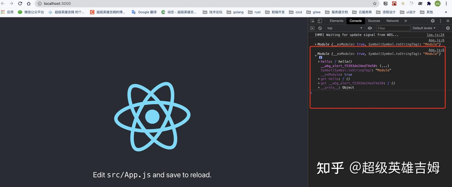Click the console Filter input field
Image resolution: width=452 pixels, height=187 pixels.
pos(393,28)
